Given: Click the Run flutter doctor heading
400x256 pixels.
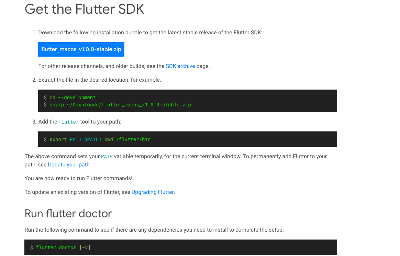Looking at the screenshot, I should point(68,213).
